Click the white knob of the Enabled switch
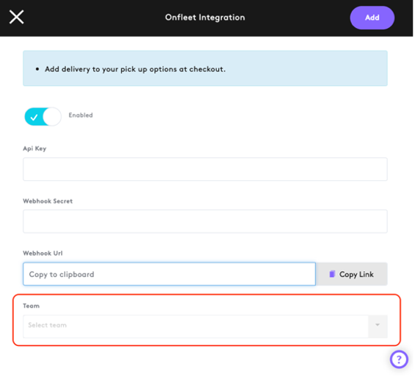Viewport: 415px width, 377px height. tap(52, 117)
